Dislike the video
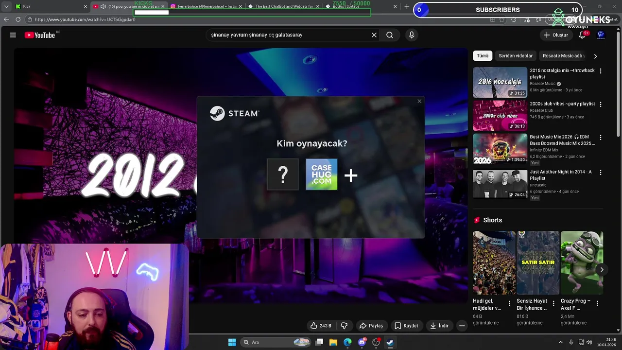Image resolution: width=622 pixels, height=350 pixels. (344, 326)
